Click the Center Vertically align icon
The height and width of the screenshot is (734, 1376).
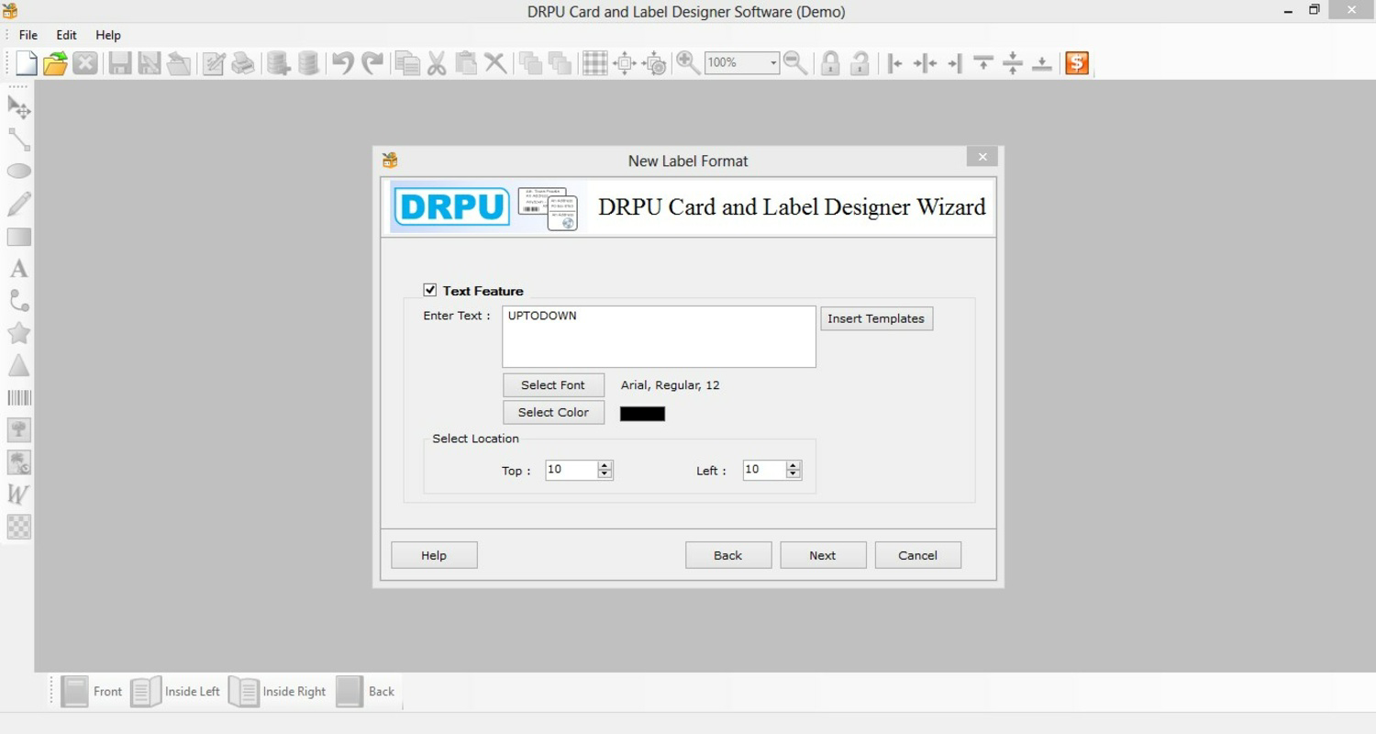(x=1013, y=62)
